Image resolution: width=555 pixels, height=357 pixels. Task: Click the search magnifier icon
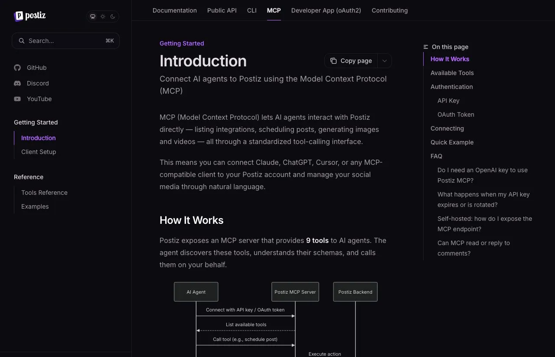point(21,41)
